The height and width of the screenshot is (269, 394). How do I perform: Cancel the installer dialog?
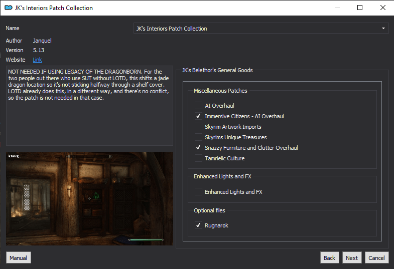376,257
